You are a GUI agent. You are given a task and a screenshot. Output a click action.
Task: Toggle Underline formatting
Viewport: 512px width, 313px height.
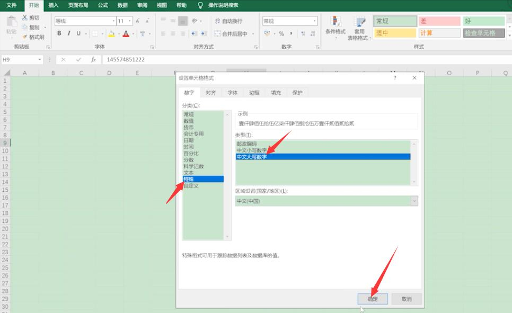pos(78,33)
